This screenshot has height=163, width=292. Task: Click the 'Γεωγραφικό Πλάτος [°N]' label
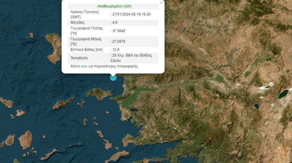click(87, 31)
